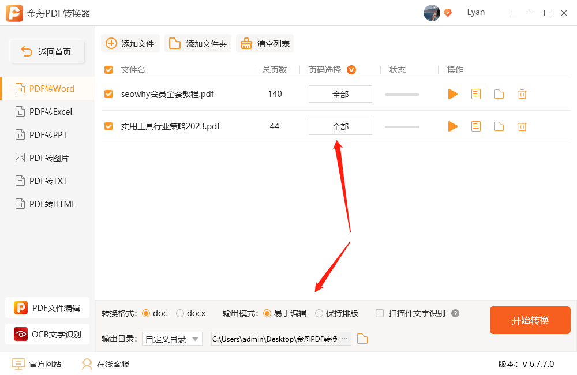This screenshot has height=375, width=577.
Task: Choose 易于编辑 output mode
Action: pyautogui.click(x=267, y=313)
